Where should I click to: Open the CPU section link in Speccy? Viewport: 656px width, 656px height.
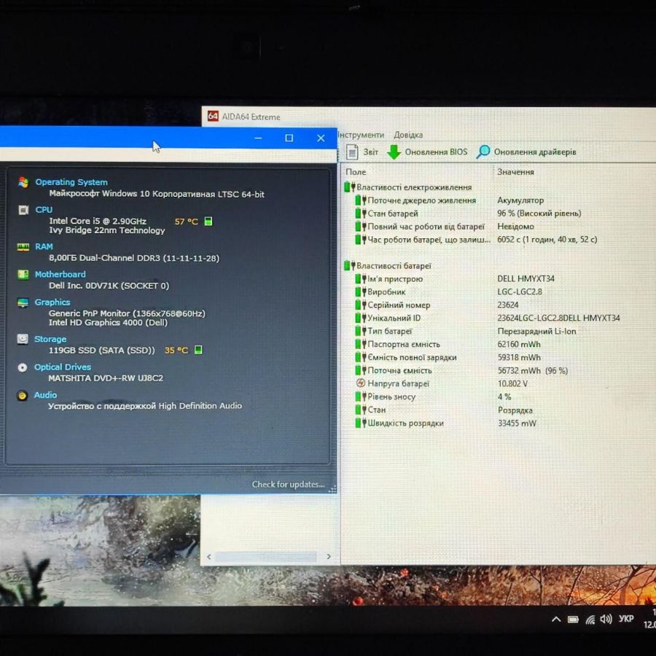[x=44, y=210]
